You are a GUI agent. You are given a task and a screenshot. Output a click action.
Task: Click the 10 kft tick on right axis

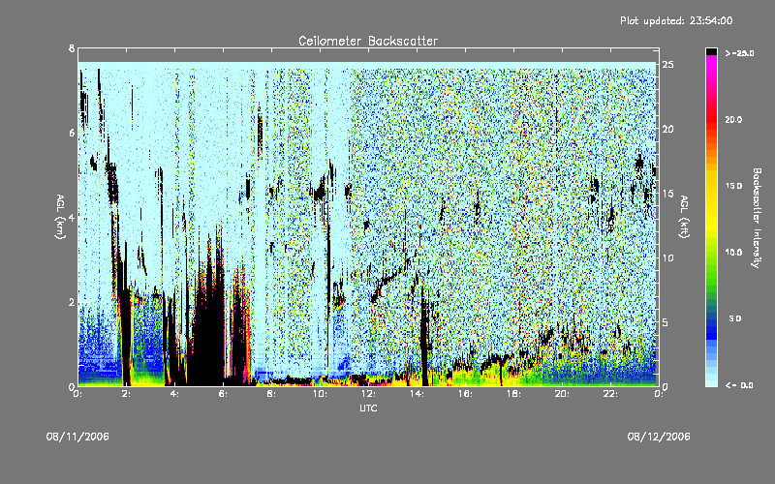(x=667, y=257)
